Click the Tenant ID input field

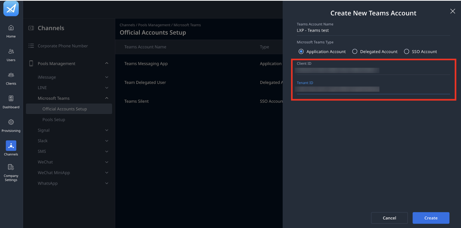tap(373, 89)
